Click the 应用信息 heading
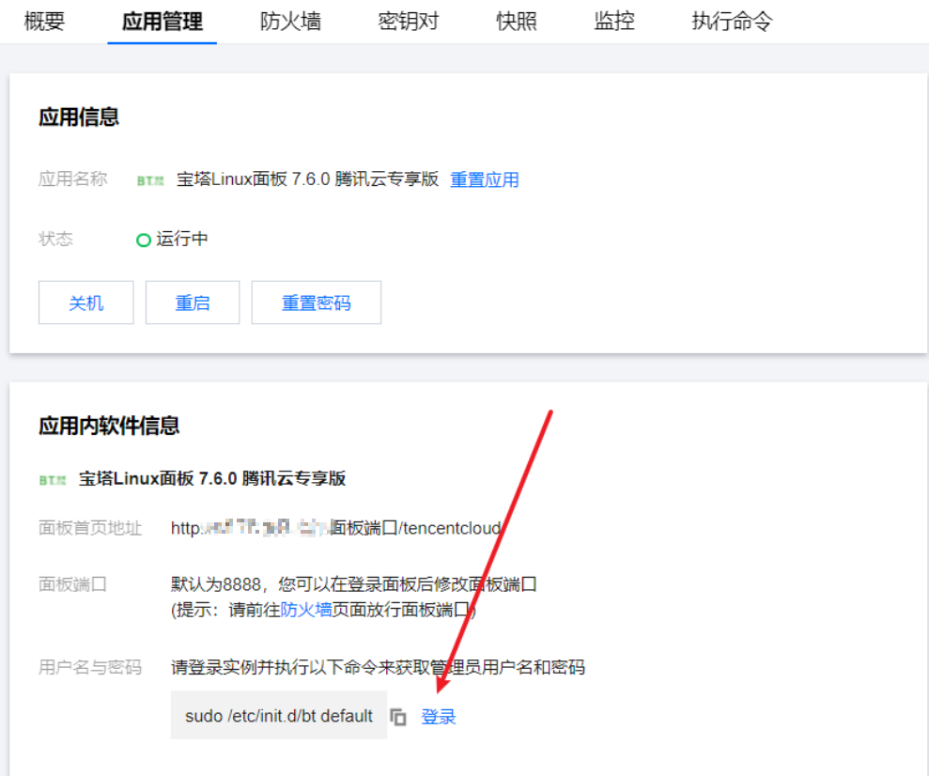 (79, 116)
